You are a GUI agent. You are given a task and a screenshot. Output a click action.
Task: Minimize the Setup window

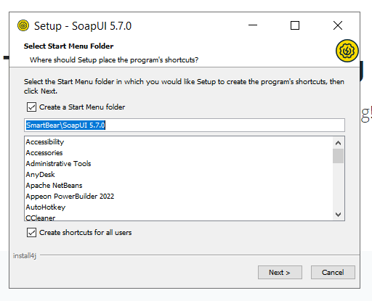[x=253, y=25]
